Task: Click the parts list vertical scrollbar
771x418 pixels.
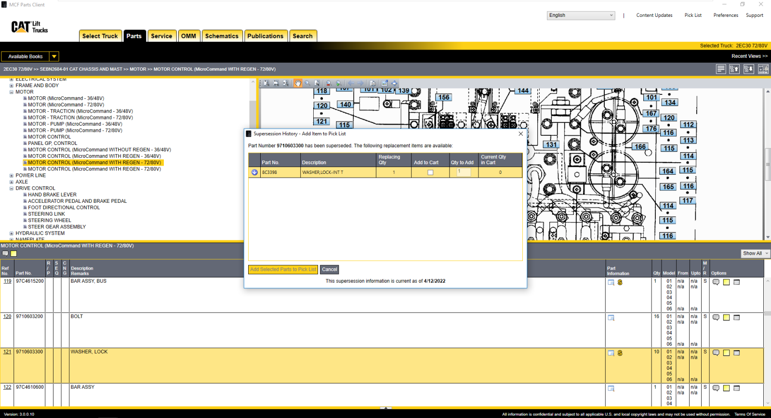Action: [x=767, y=342]
